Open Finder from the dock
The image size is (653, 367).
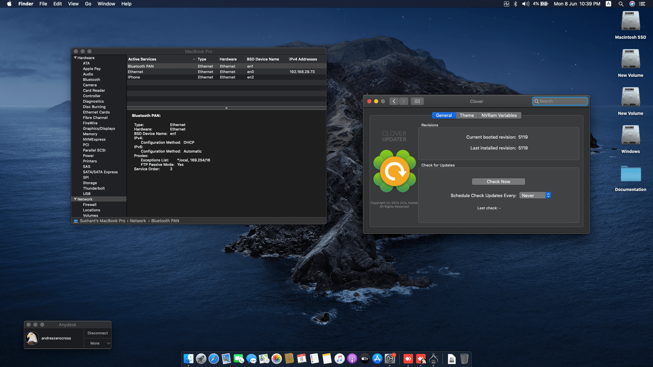tap(188, 359)
